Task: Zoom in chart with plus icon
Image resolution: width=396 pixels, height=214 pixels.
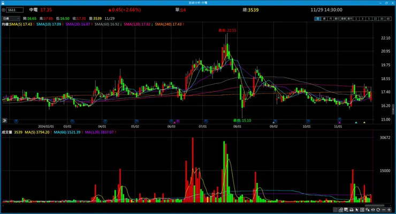Action: (389, 210)
